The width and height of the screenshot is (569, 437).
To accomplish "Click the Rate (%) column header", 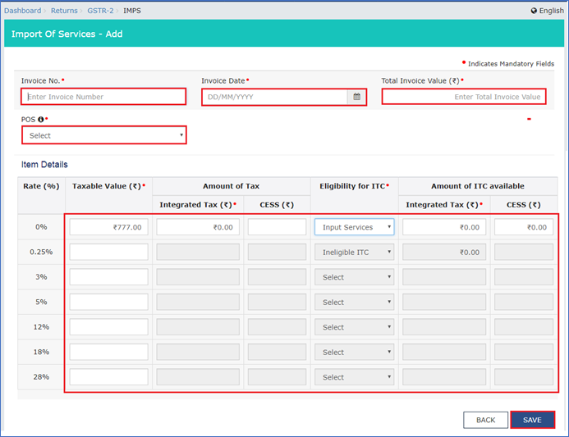I will pos(41,186).
